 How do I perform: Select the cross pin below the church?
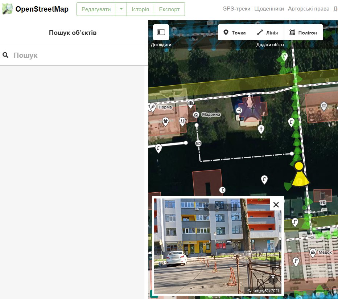[261, 129]
